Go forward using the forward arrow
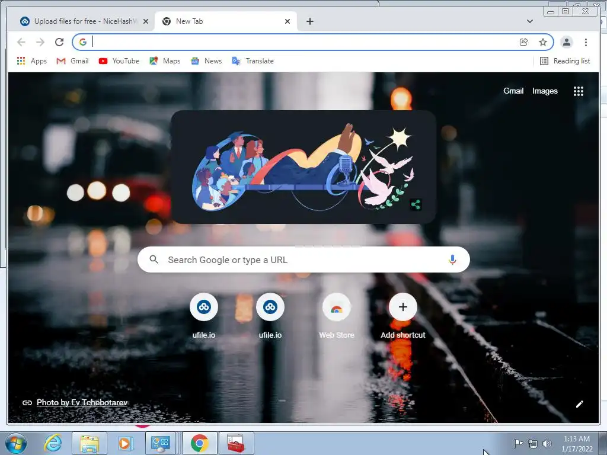Screen dimensions: 607x455 point(40,42)
